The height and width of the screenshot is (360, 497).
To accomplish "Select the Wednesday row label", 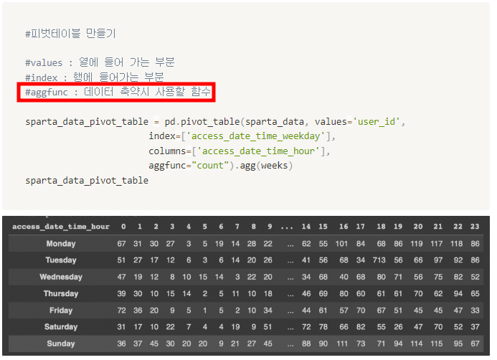I will point(61,277).
